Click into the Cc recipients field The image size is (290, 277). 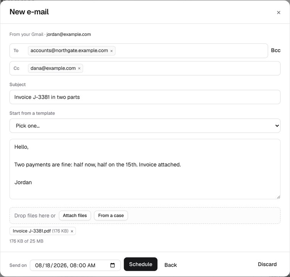(145, 68)
